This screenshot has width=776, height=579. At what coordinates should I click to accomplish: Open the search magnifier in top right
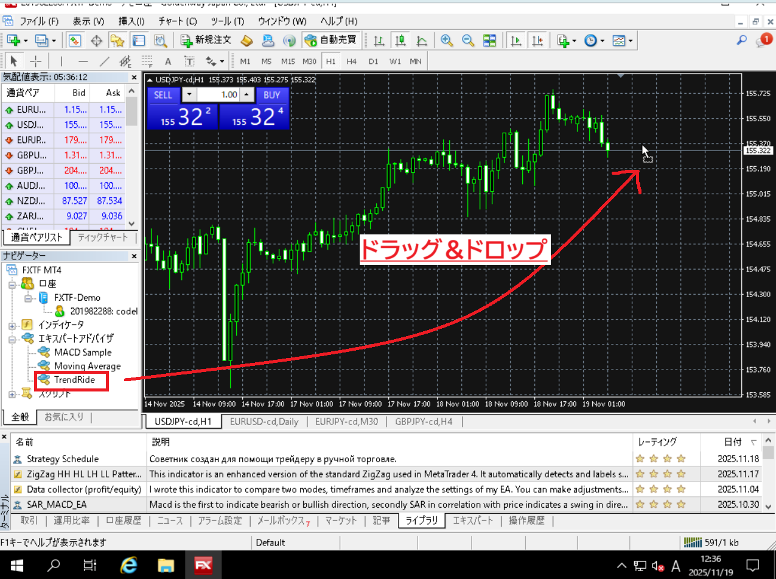(741, 41)
